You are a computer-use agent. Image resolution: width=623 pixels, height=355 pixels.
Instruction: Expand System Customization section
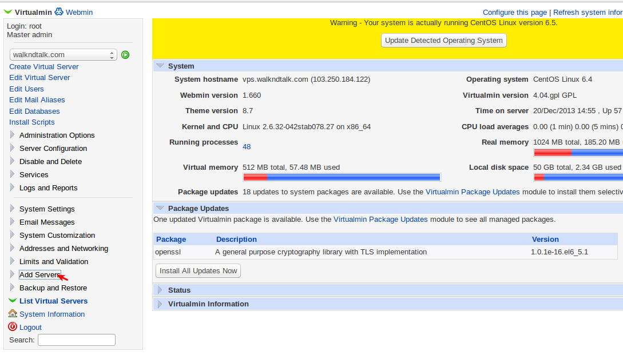[x=57, y=235]
